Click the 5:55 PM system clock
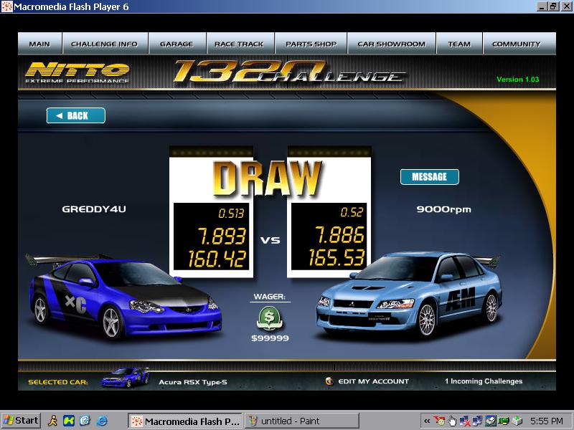574x430 pixels. [x=546, y=421]
